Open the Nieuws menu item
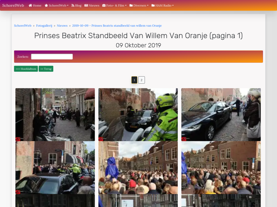277x207 pixels. click(x=92, y=6)
